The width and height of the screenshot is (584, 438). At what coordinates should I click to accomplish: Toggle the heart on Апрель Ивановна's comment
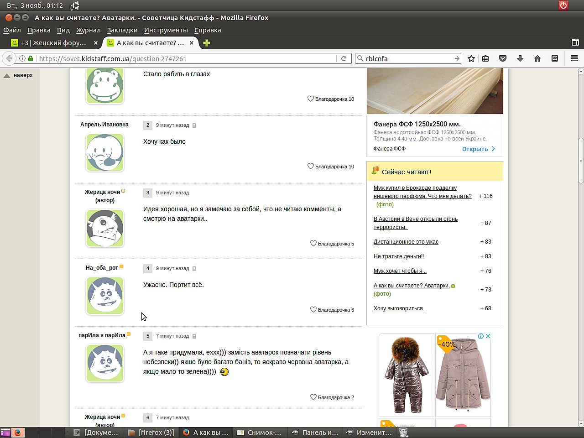[x=311, y=167]
